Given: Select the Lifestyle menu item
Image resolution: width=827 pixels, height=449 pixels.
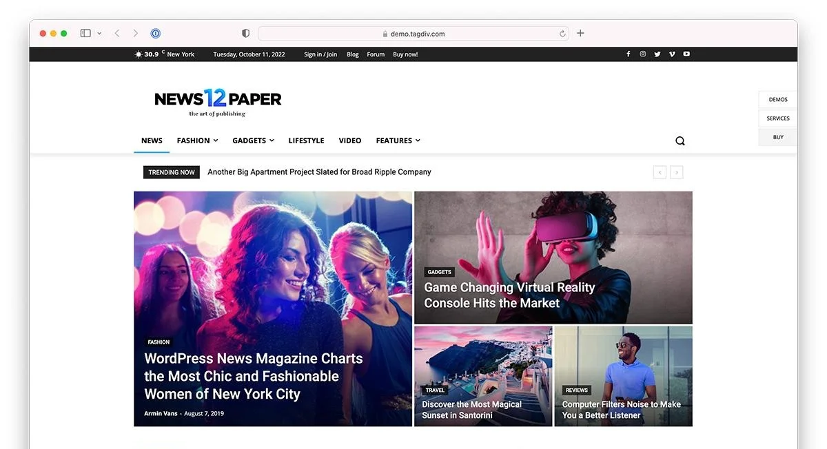Looking at the screenshot, I should coord(306,140).
